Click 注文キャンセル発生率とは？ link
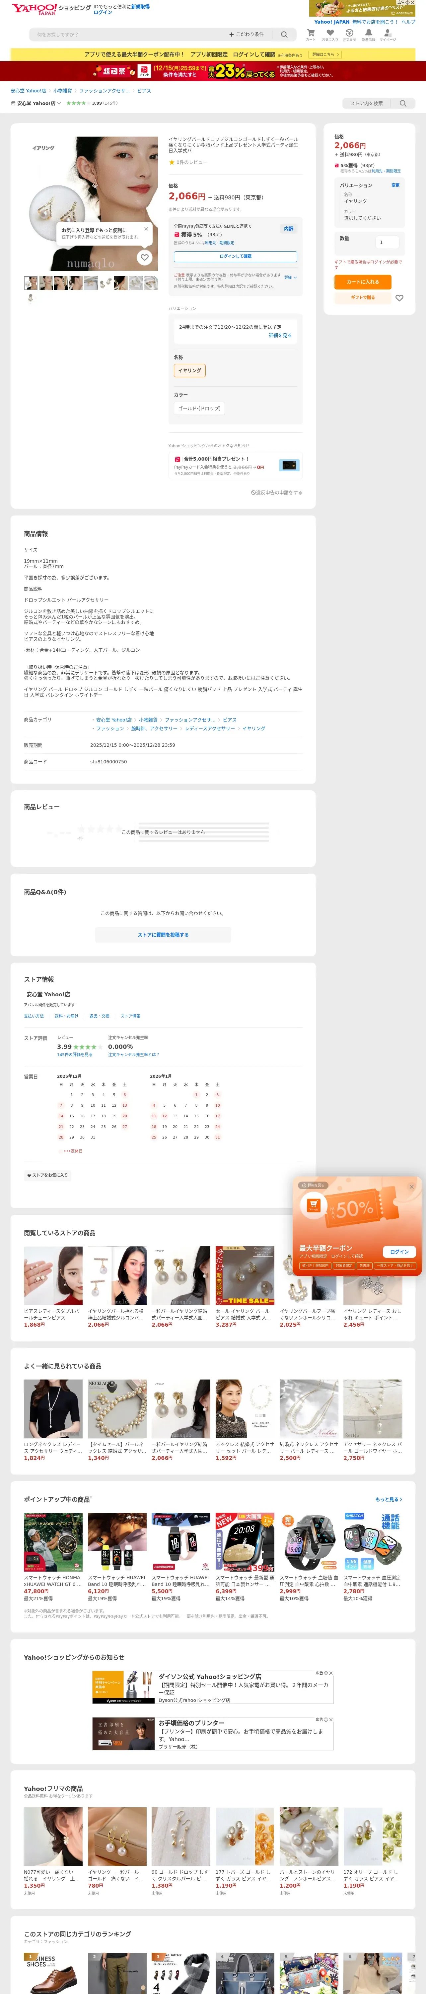426x1994 pixels. coord(134,1055)
